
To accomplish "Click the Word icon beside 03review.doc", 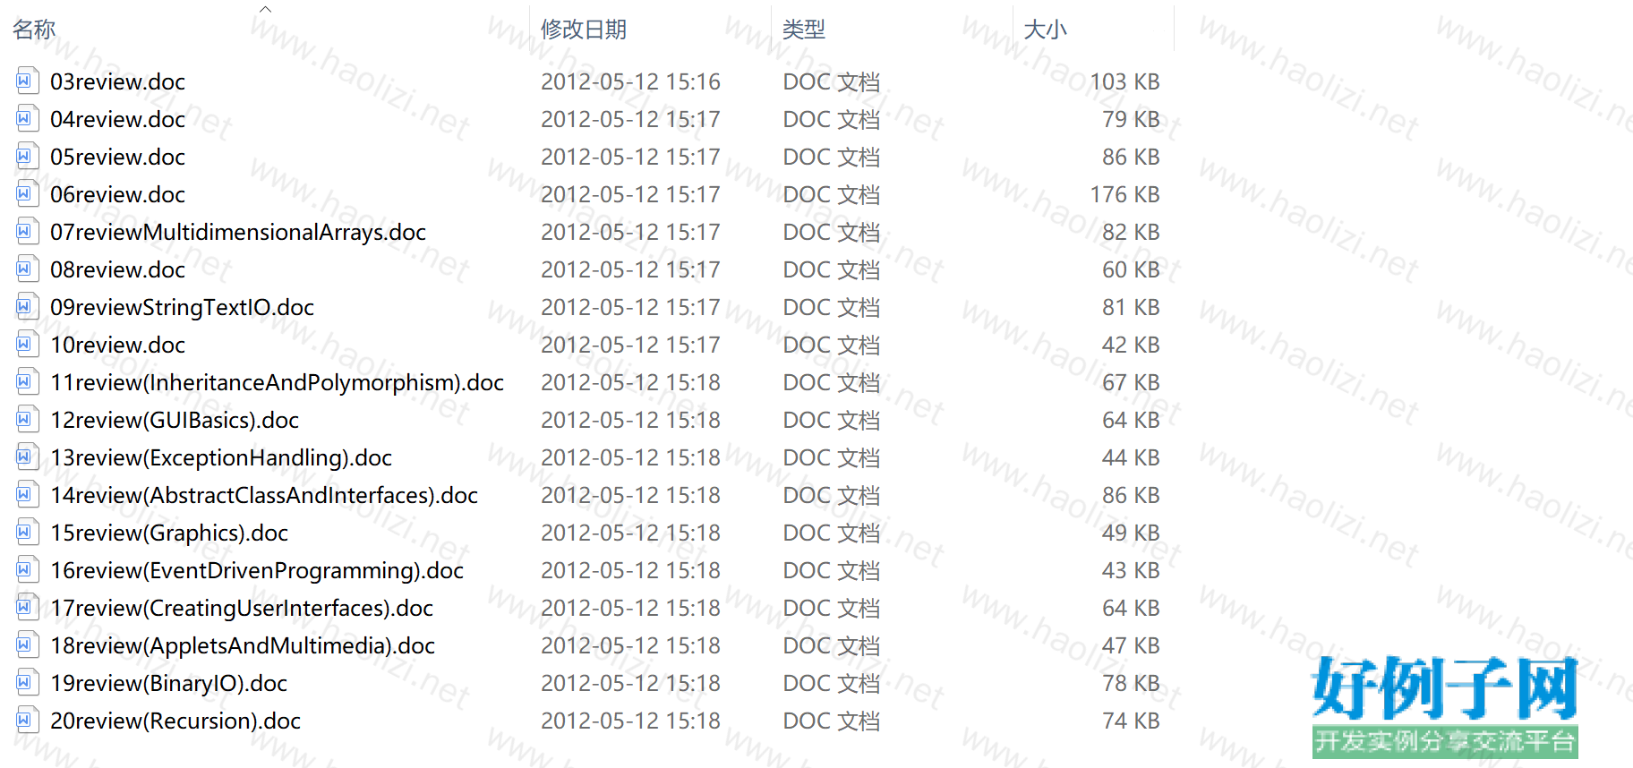I will [x=27, y=81].
